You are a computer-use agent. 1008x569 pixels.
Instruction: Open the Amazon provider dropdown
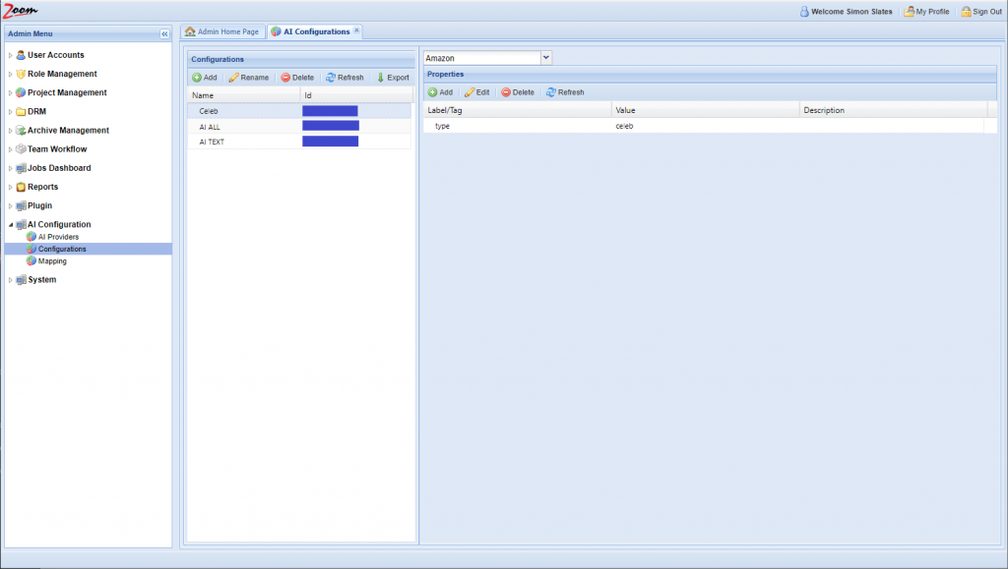(546, 58)
